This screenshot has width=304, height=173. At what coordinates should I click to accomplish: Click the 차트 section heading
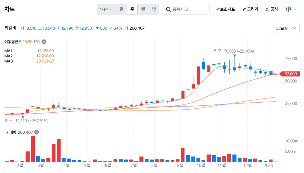(9, 9)
